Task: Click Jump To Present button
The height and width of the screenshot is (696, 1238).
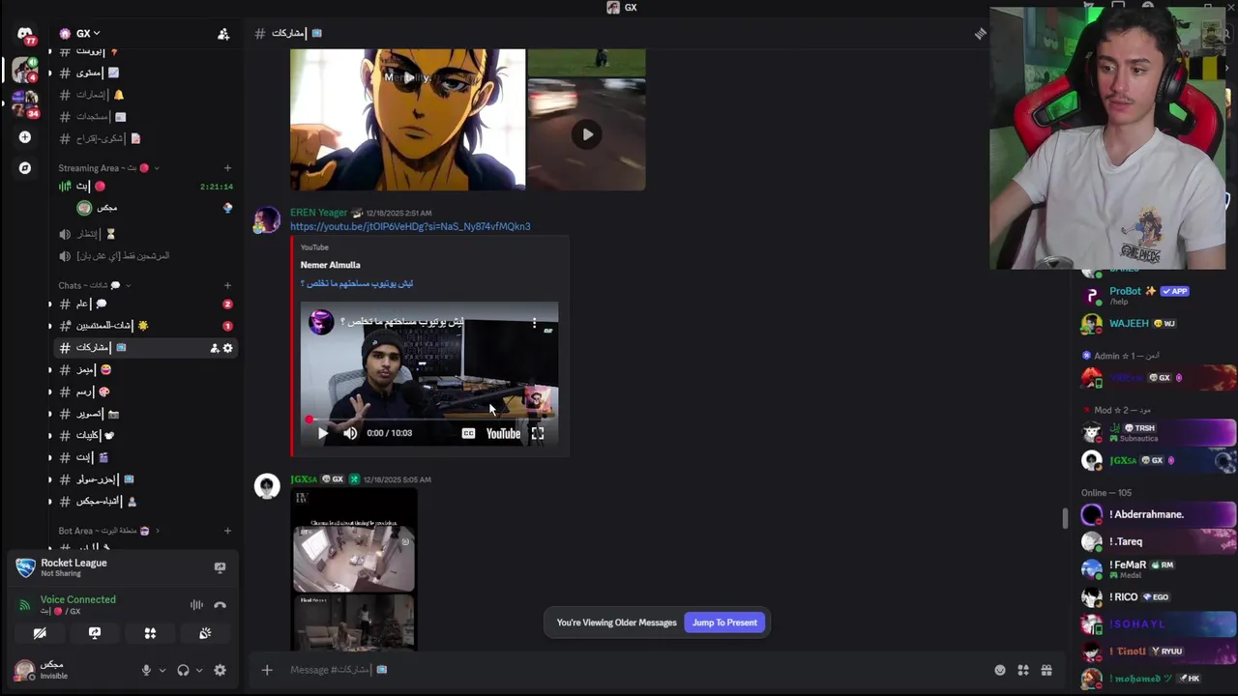Action: click(724, 623)
